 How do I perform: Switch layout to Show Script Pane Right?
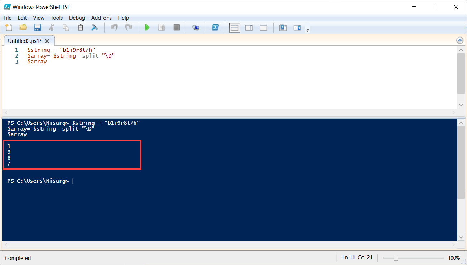pos(249,27)
